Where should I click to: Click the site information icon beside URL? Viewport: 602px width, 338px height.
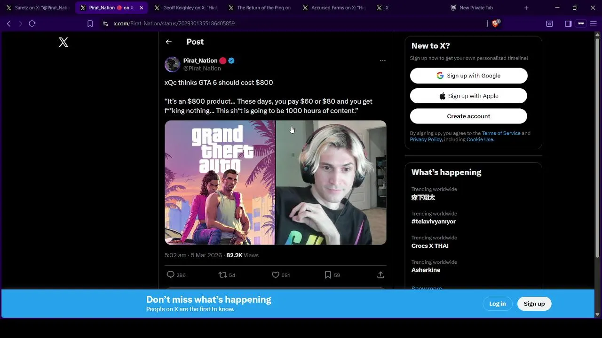coord(105,23)
